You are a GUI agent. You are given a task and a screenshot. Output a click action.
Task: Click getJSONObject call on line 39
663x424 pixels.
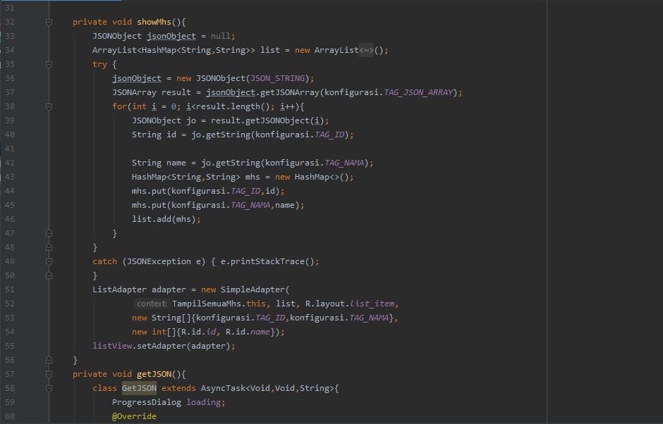tap(277, 120)
